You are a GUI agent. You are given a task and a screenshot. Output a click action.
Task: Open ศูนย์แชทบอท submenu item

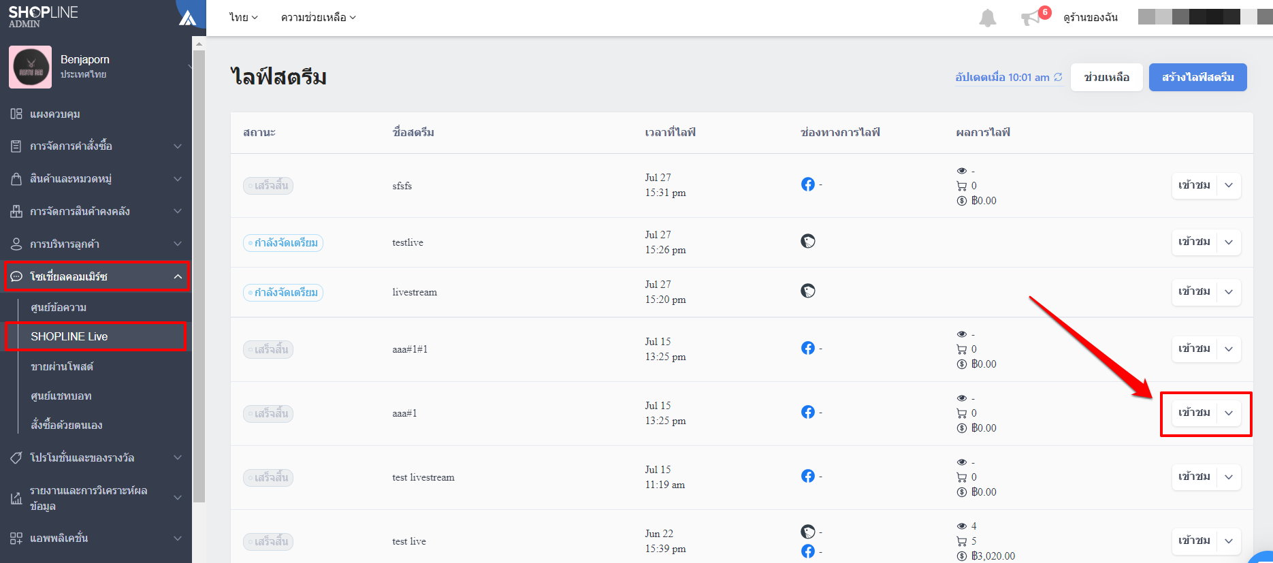pyautogui.click(x=61, y=396)
